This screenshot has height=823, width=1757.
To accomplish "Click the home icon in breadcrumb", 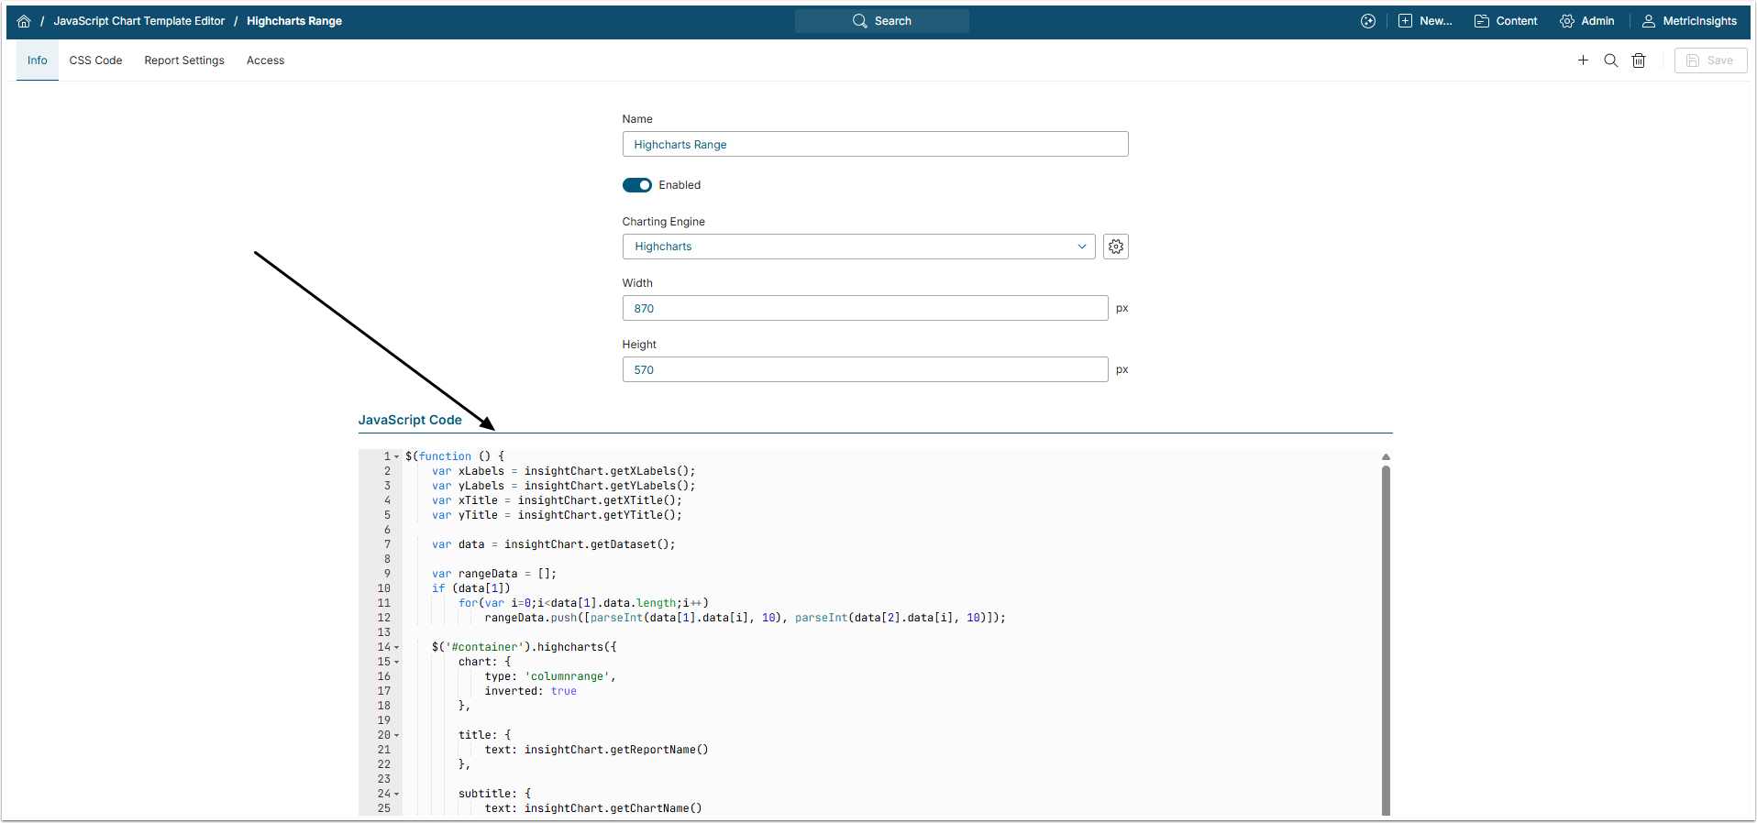I will pos(24,21).
